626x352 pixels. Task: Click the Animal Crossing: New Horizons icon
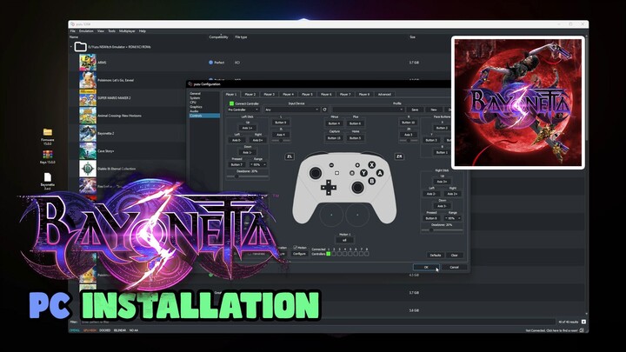coord(88,116)
